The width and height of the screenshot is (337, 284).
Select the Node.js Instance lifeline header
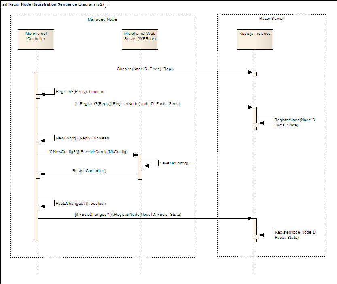click(x=255, y=39)
